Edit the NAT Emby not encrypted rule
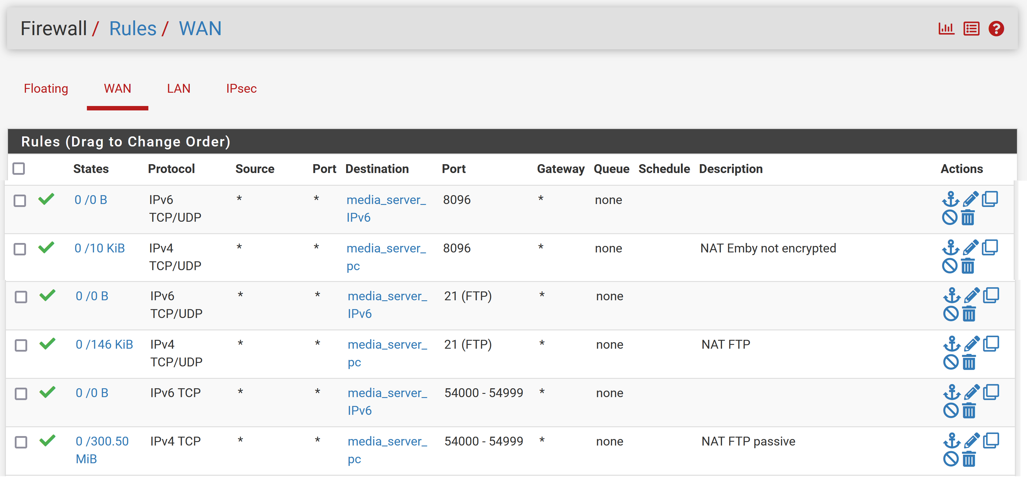The height and width of the screenshot is (478, 1027). (970, 247)
